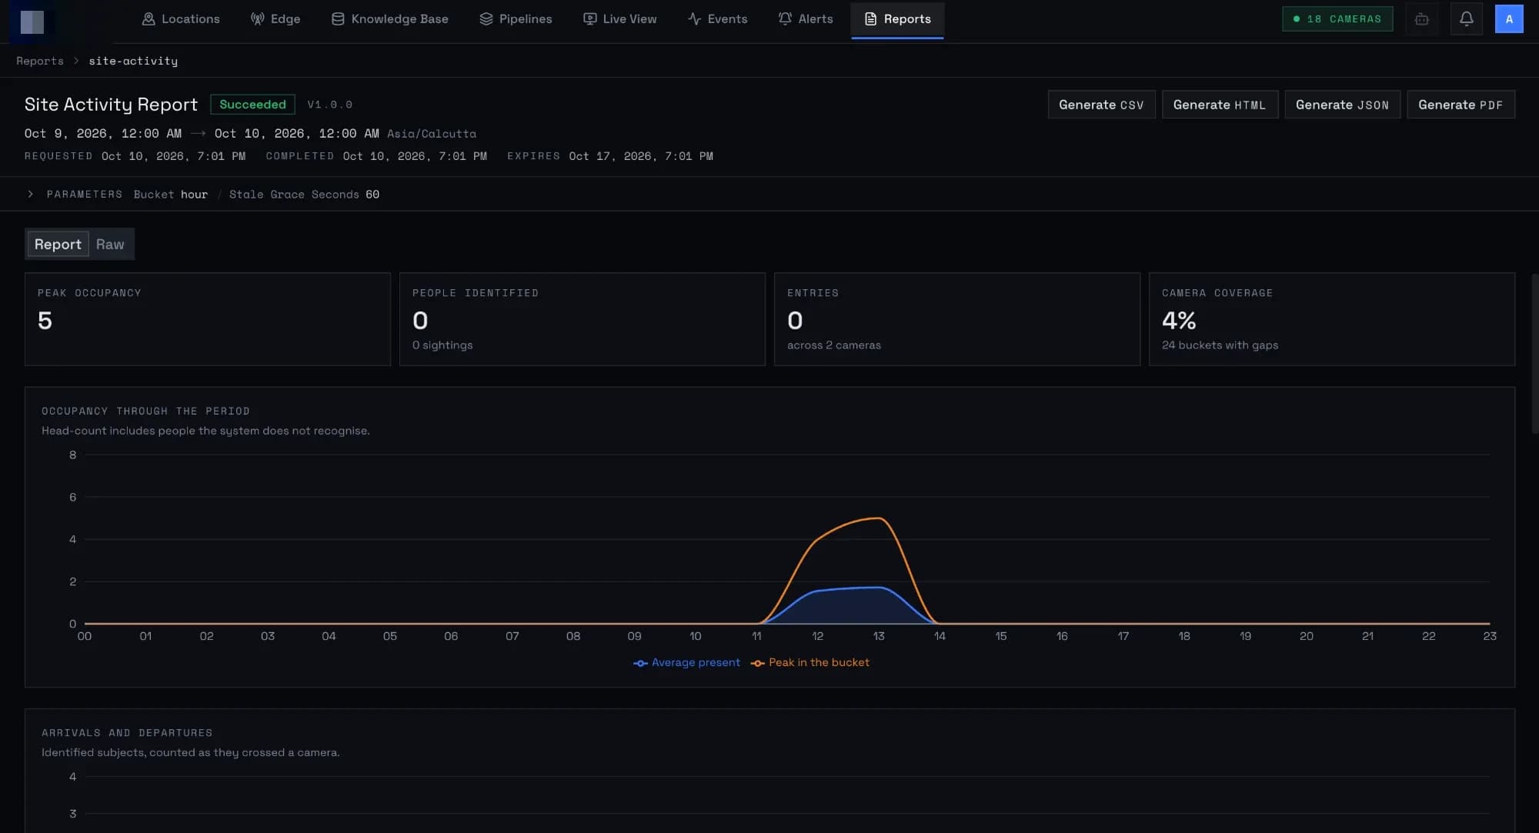Click the Camera Coverage card
1539x833 pixels.
click(1332, 319)
